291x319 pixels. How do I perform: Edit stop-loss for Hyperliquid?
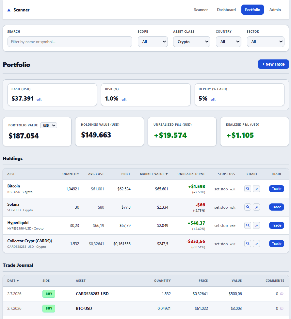233,226
